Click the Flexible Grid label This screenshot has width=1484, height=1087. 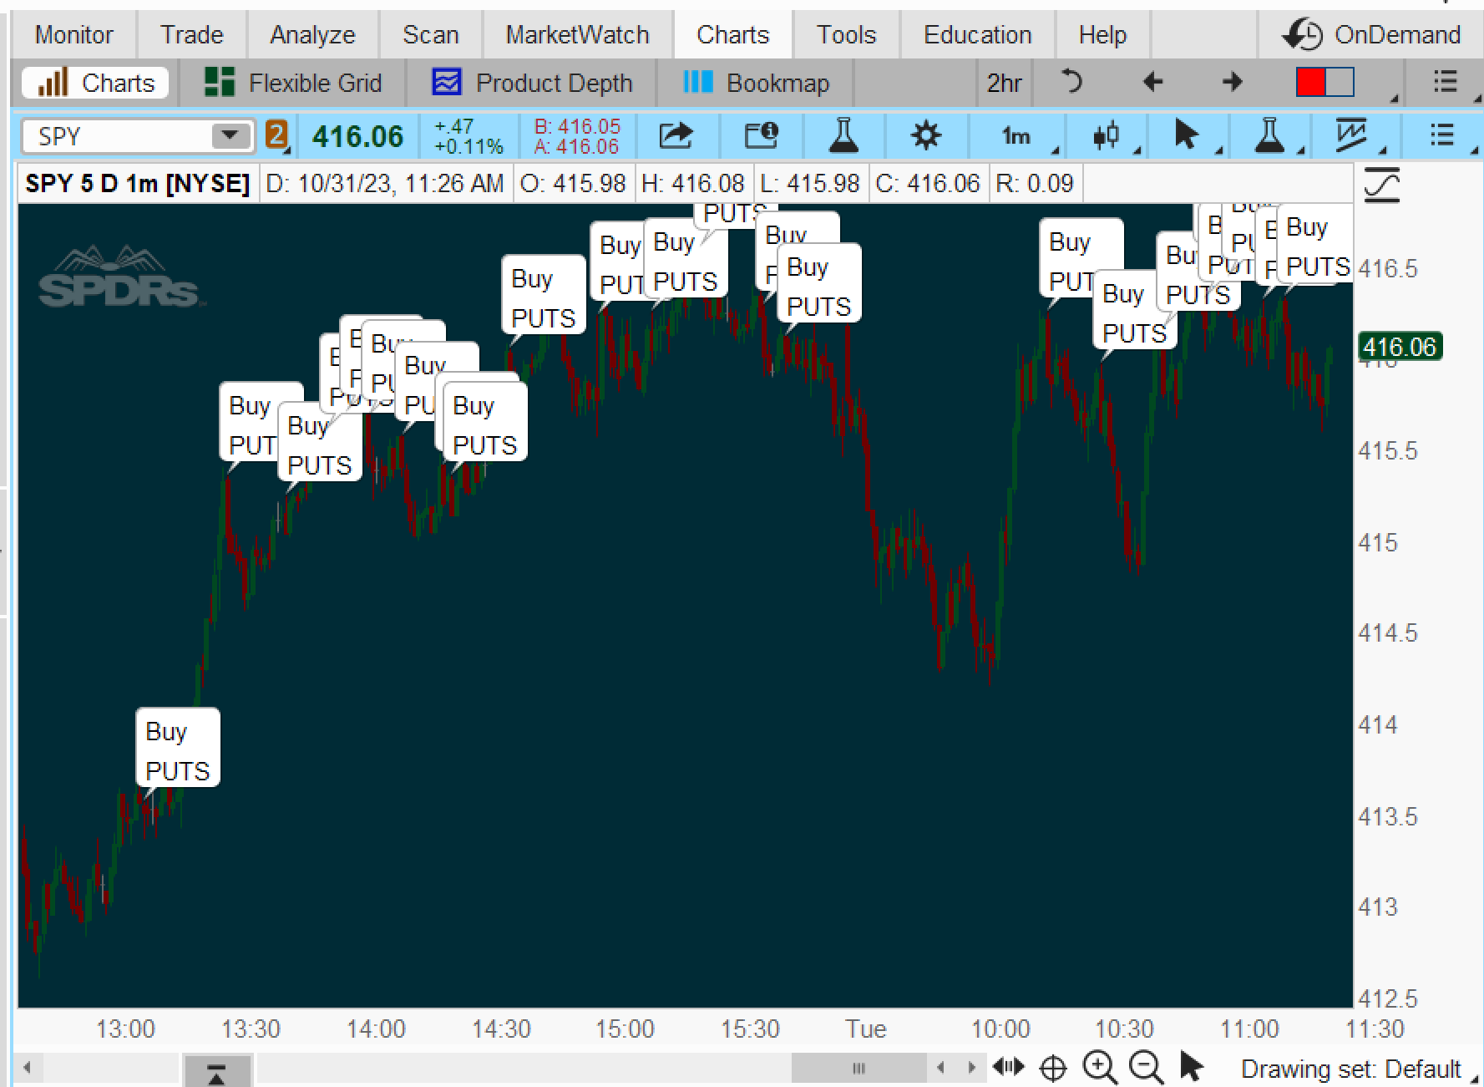[315, 83]
